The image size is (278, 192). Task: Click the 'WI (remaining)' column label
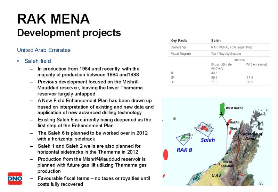click(x=256, y=64)
